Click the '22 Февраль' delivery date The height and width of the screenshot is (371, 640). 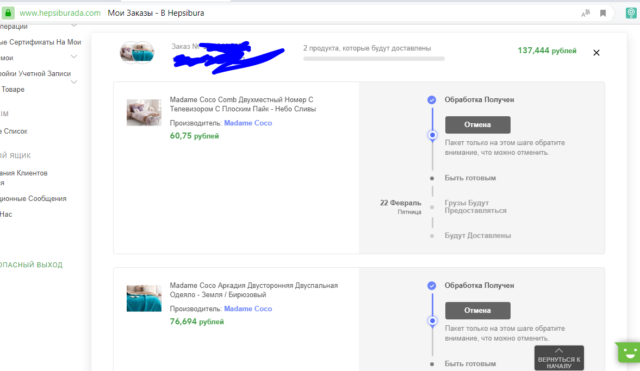click(400, 203)
